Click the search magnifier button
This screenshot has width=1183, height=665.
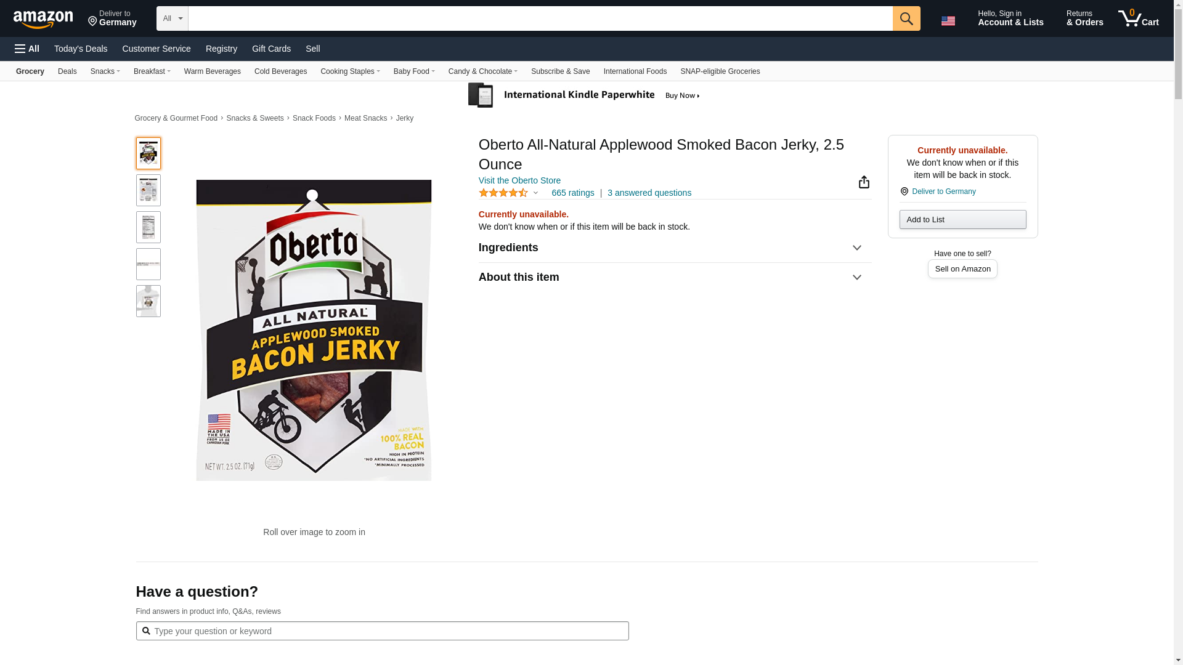(x=906, y=18)
